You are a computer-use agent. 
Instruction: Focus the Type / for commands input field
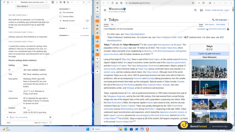(x=29, y=117)
